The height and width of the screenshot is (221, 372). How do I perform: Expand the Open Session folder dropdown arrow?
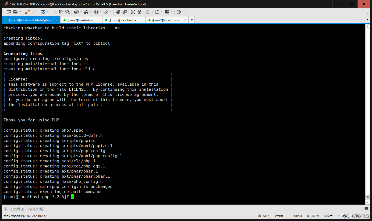click(x=20, y=12)
